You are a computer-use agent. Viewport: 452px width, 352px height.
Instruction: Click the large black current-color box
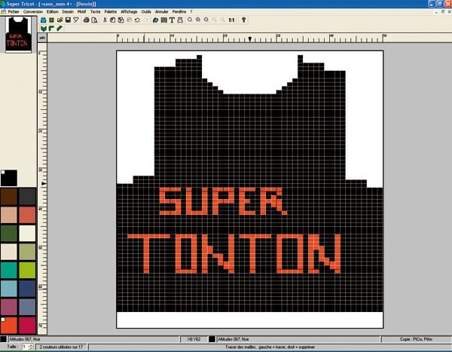(x=9, y=178)
